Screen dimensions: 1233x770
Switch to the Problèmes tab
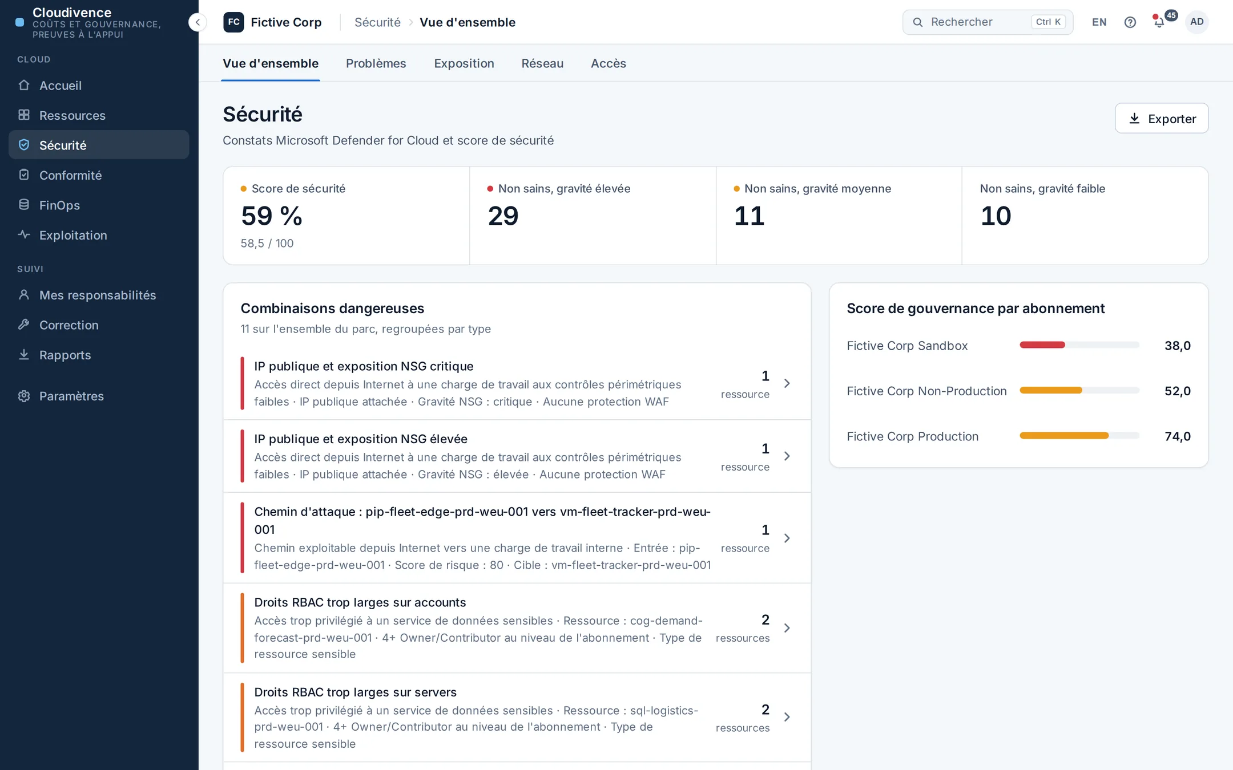click(376, 63)
